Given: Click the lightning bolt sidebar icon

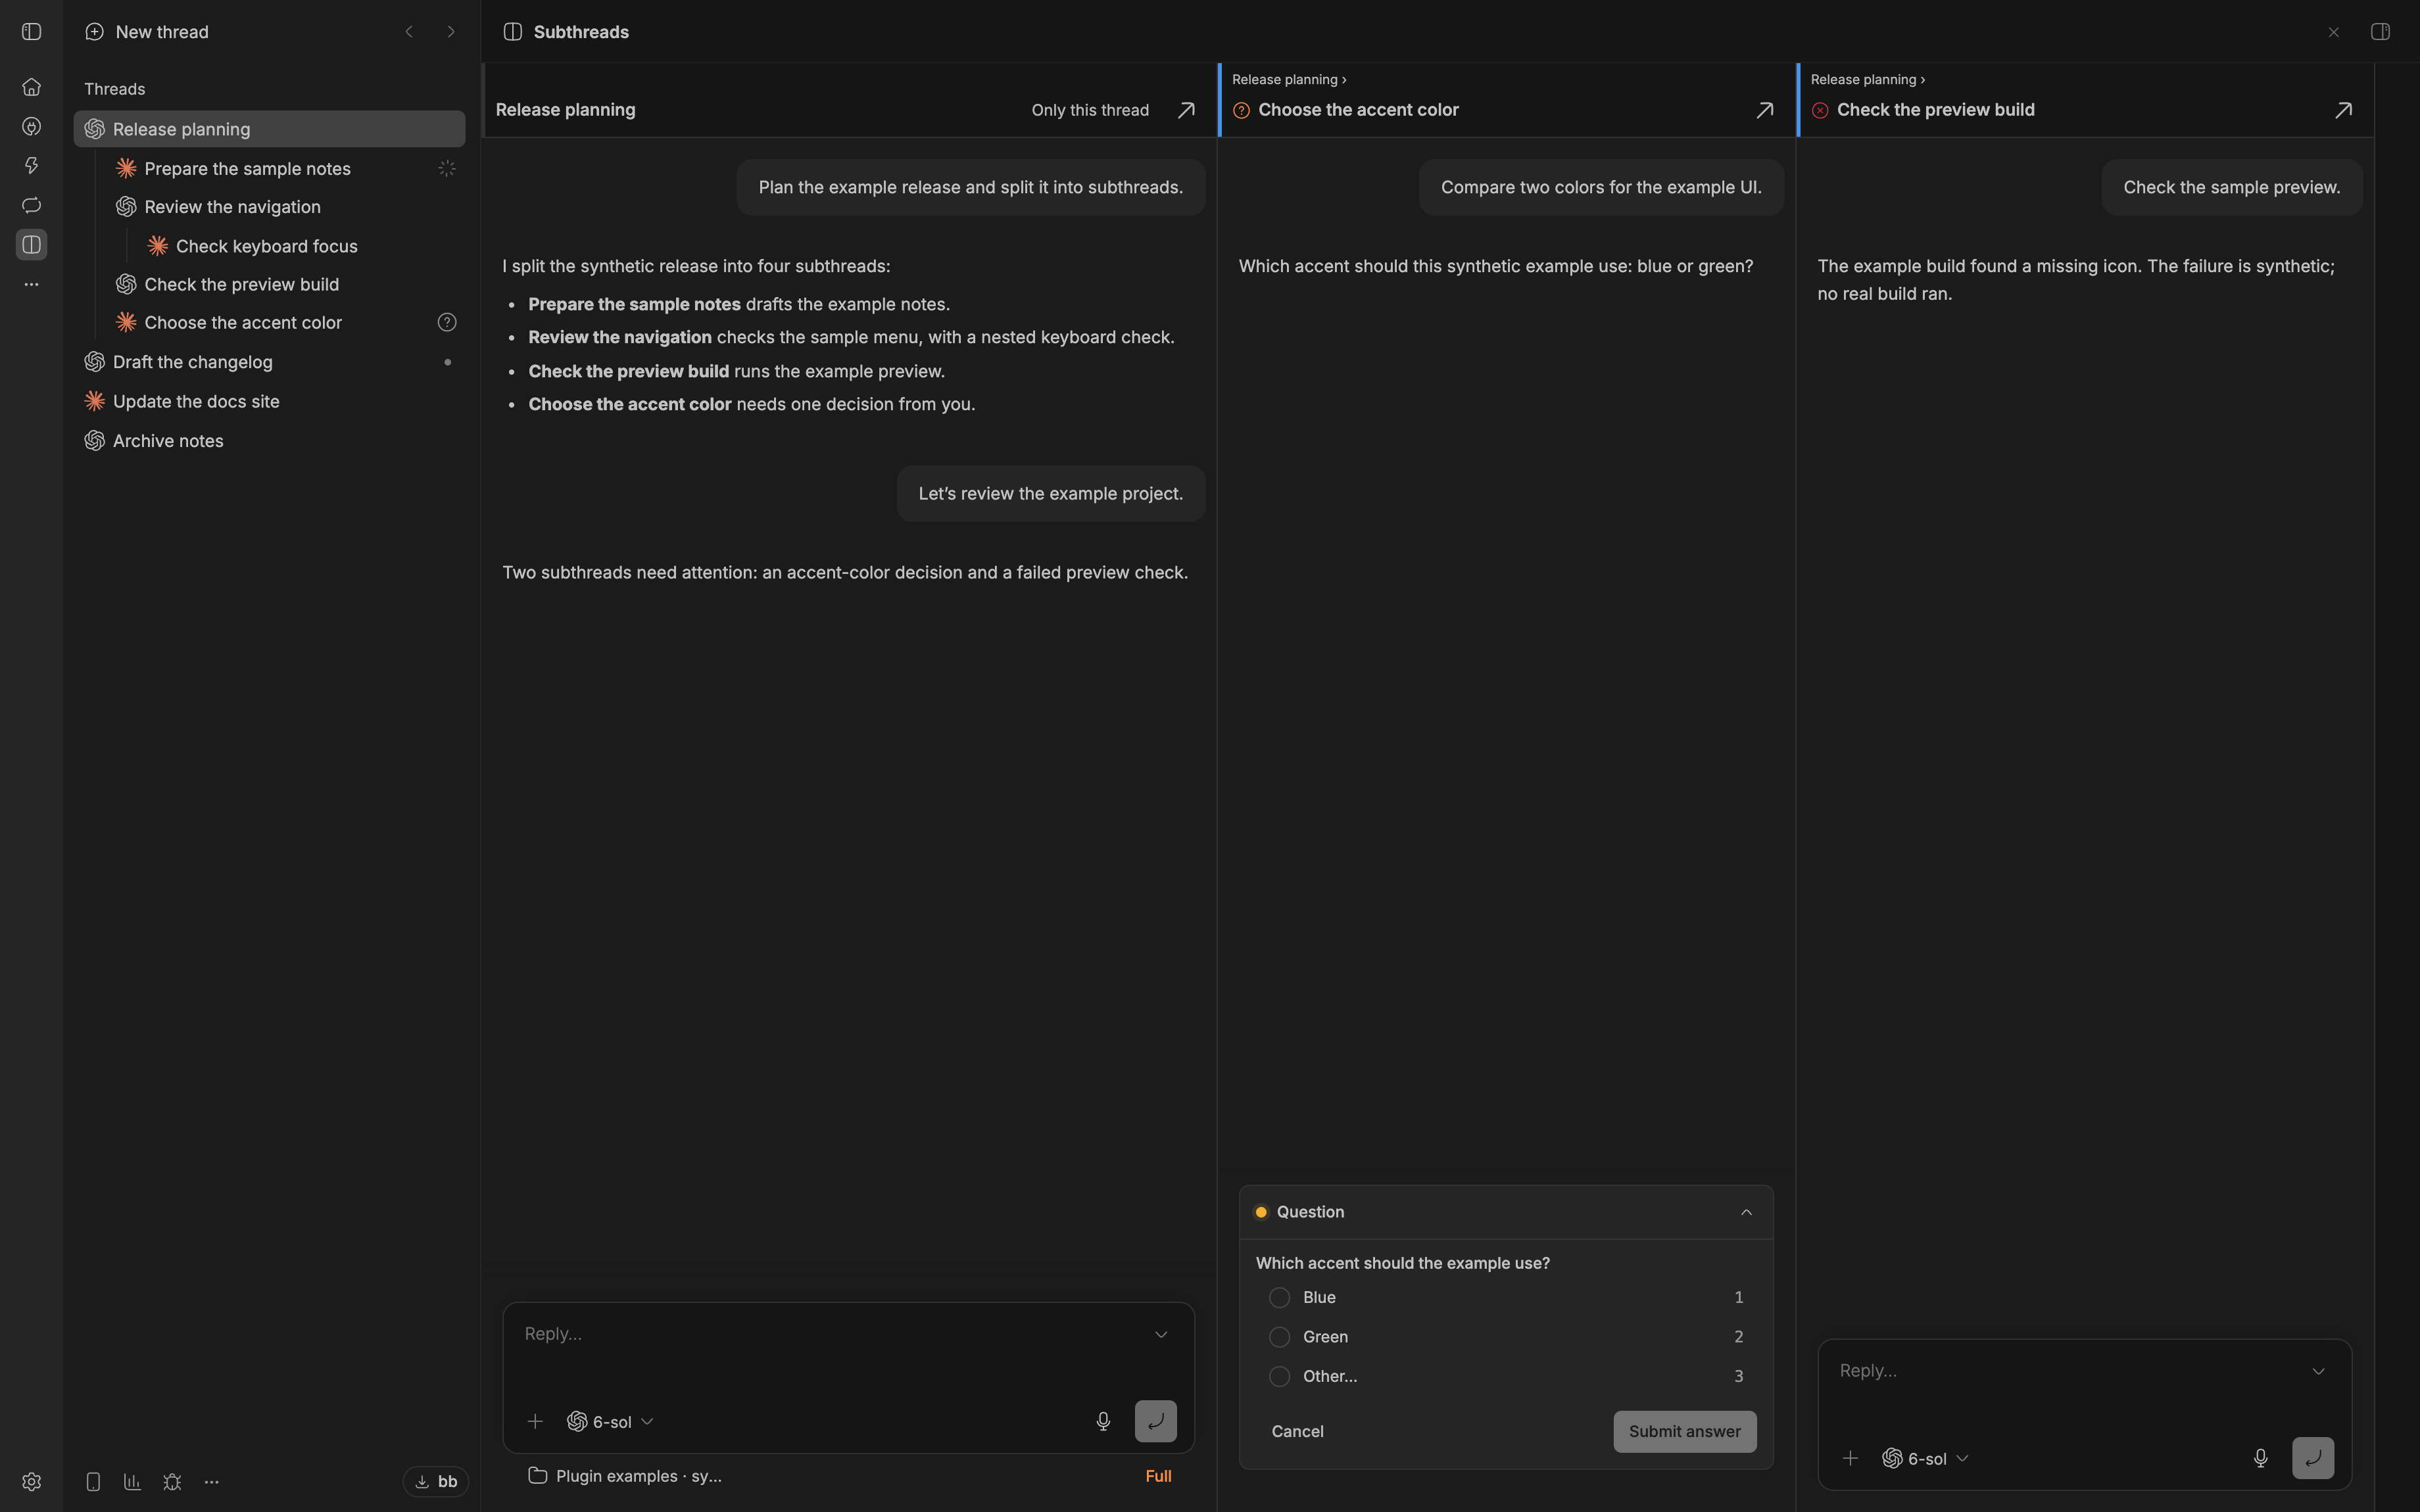Looking at the screenshot, I should [x=31, y=166].
